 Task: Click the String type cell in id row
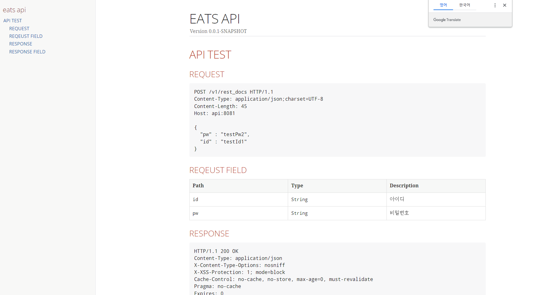click(x=337, y=200)
